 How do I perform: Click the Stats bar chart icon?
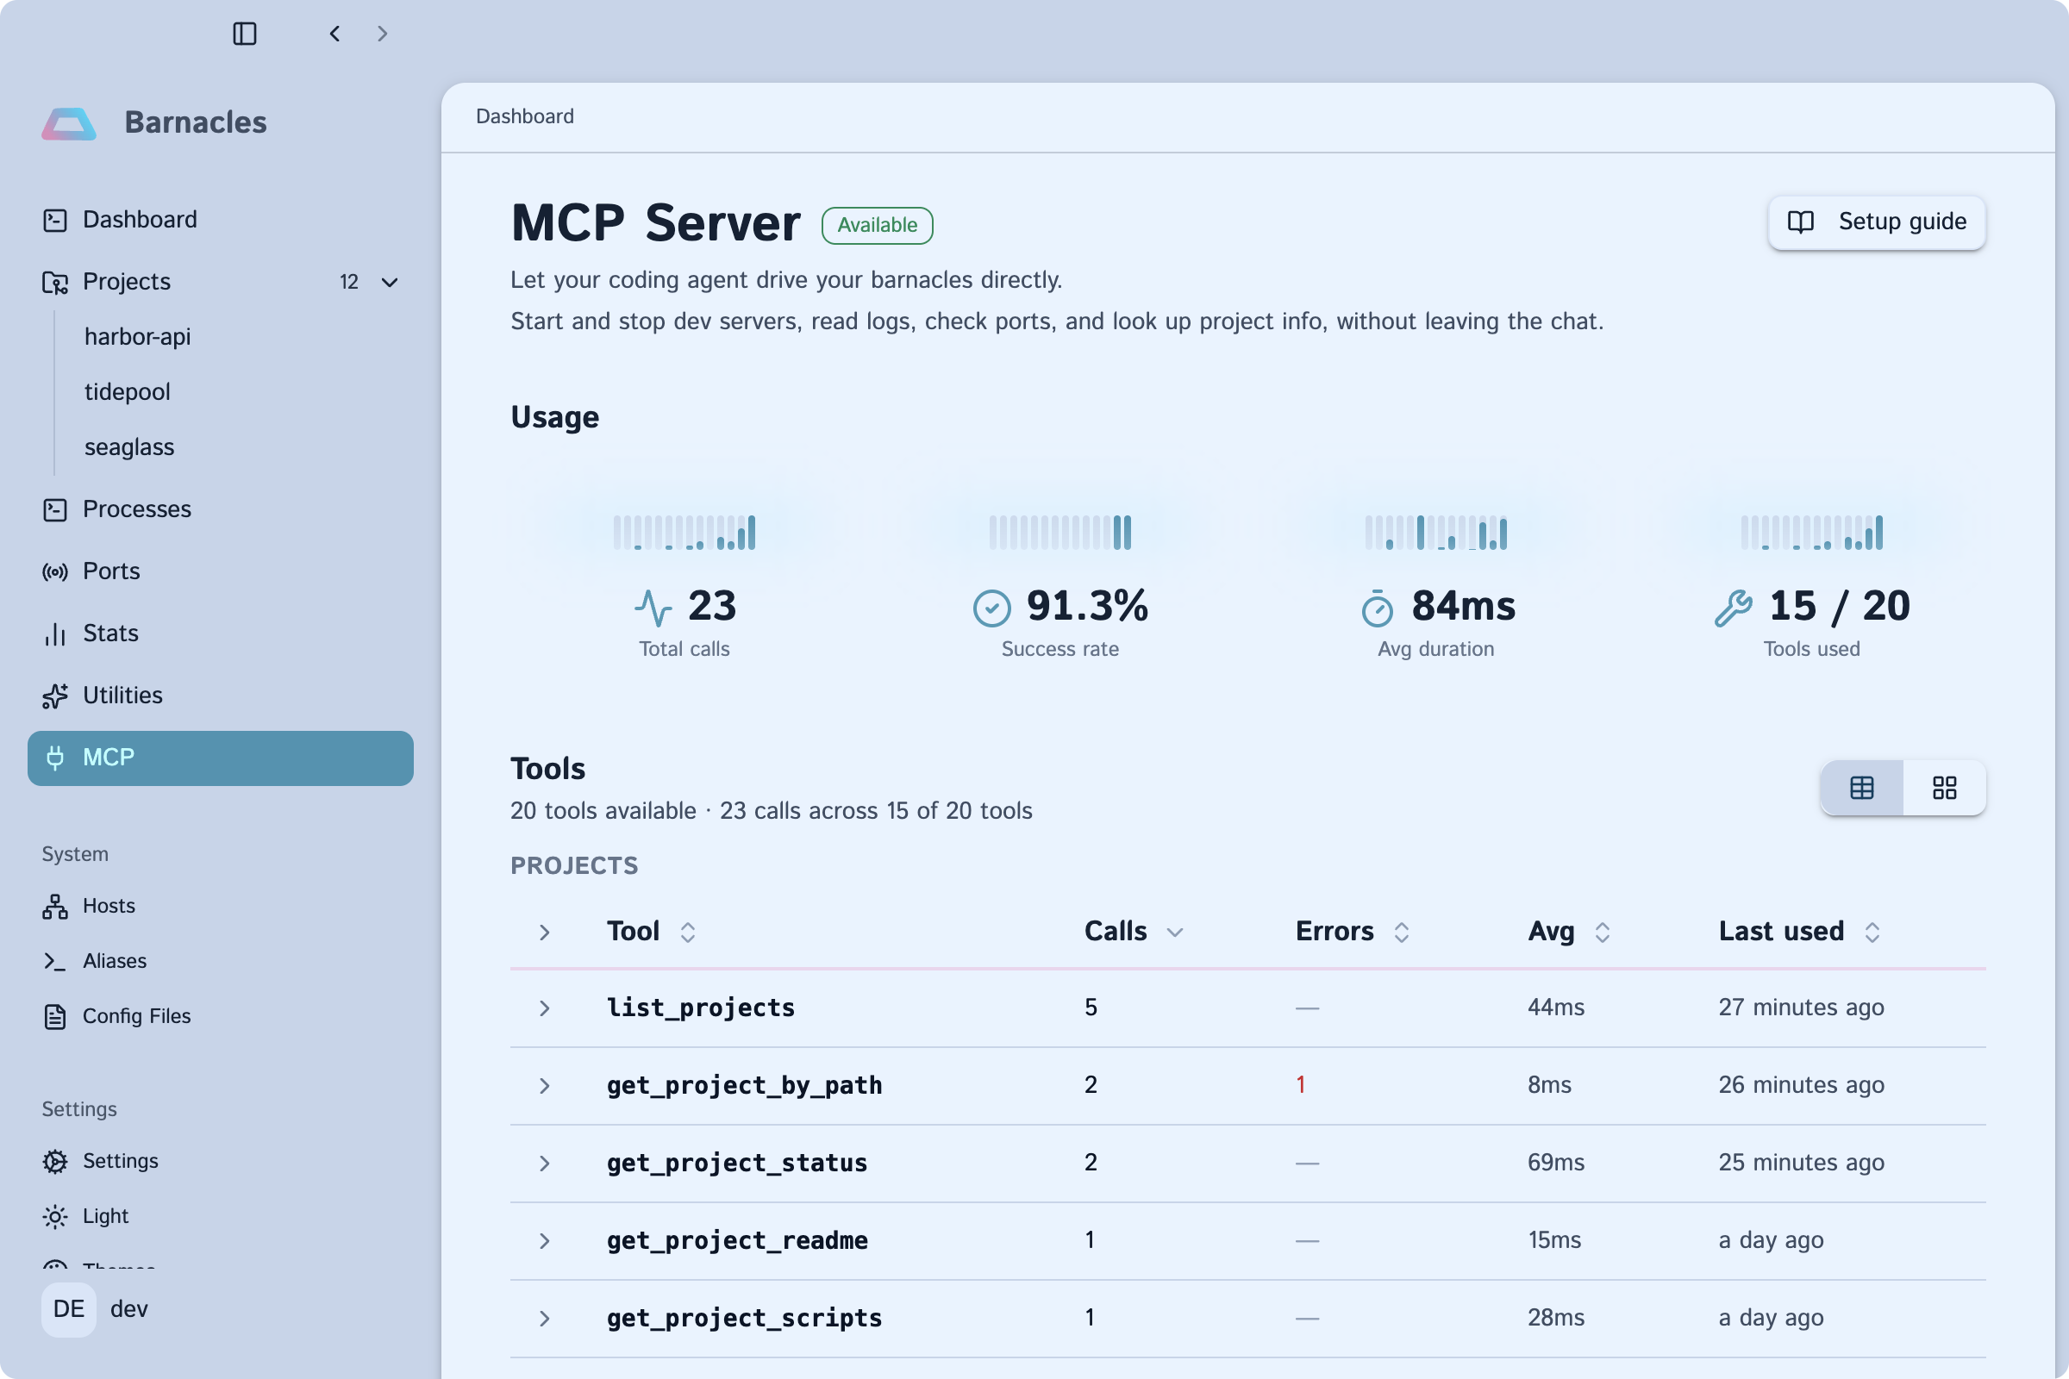[x=55, y=634]
